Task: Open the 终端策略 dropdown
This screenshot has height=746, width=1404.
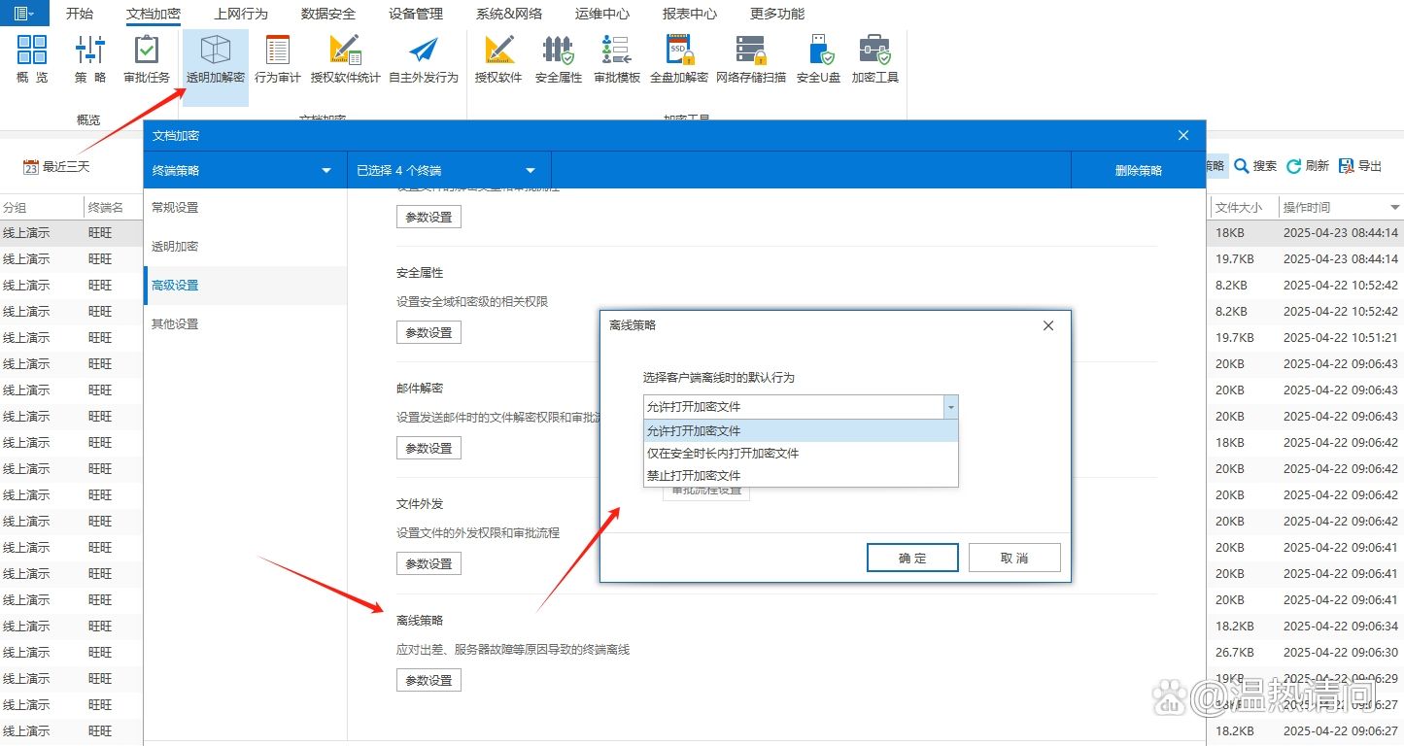Action: (243, 169)
